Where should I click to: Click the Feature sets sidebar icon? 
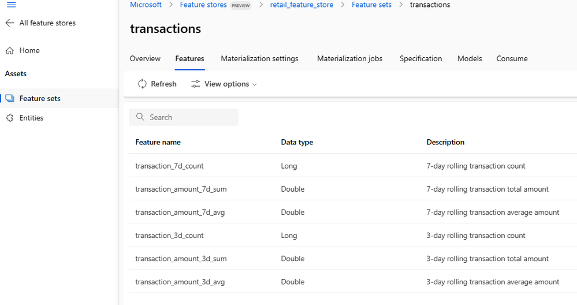point(10,98)
